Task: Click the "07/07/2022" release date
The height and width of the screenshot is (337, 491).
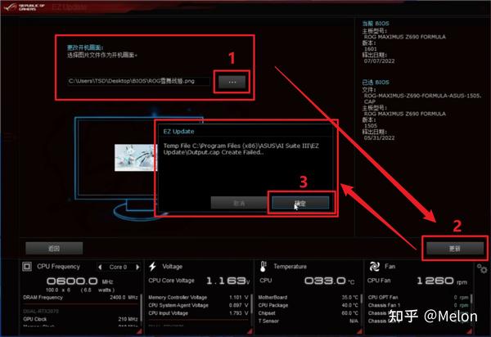Action: [379, 61]
